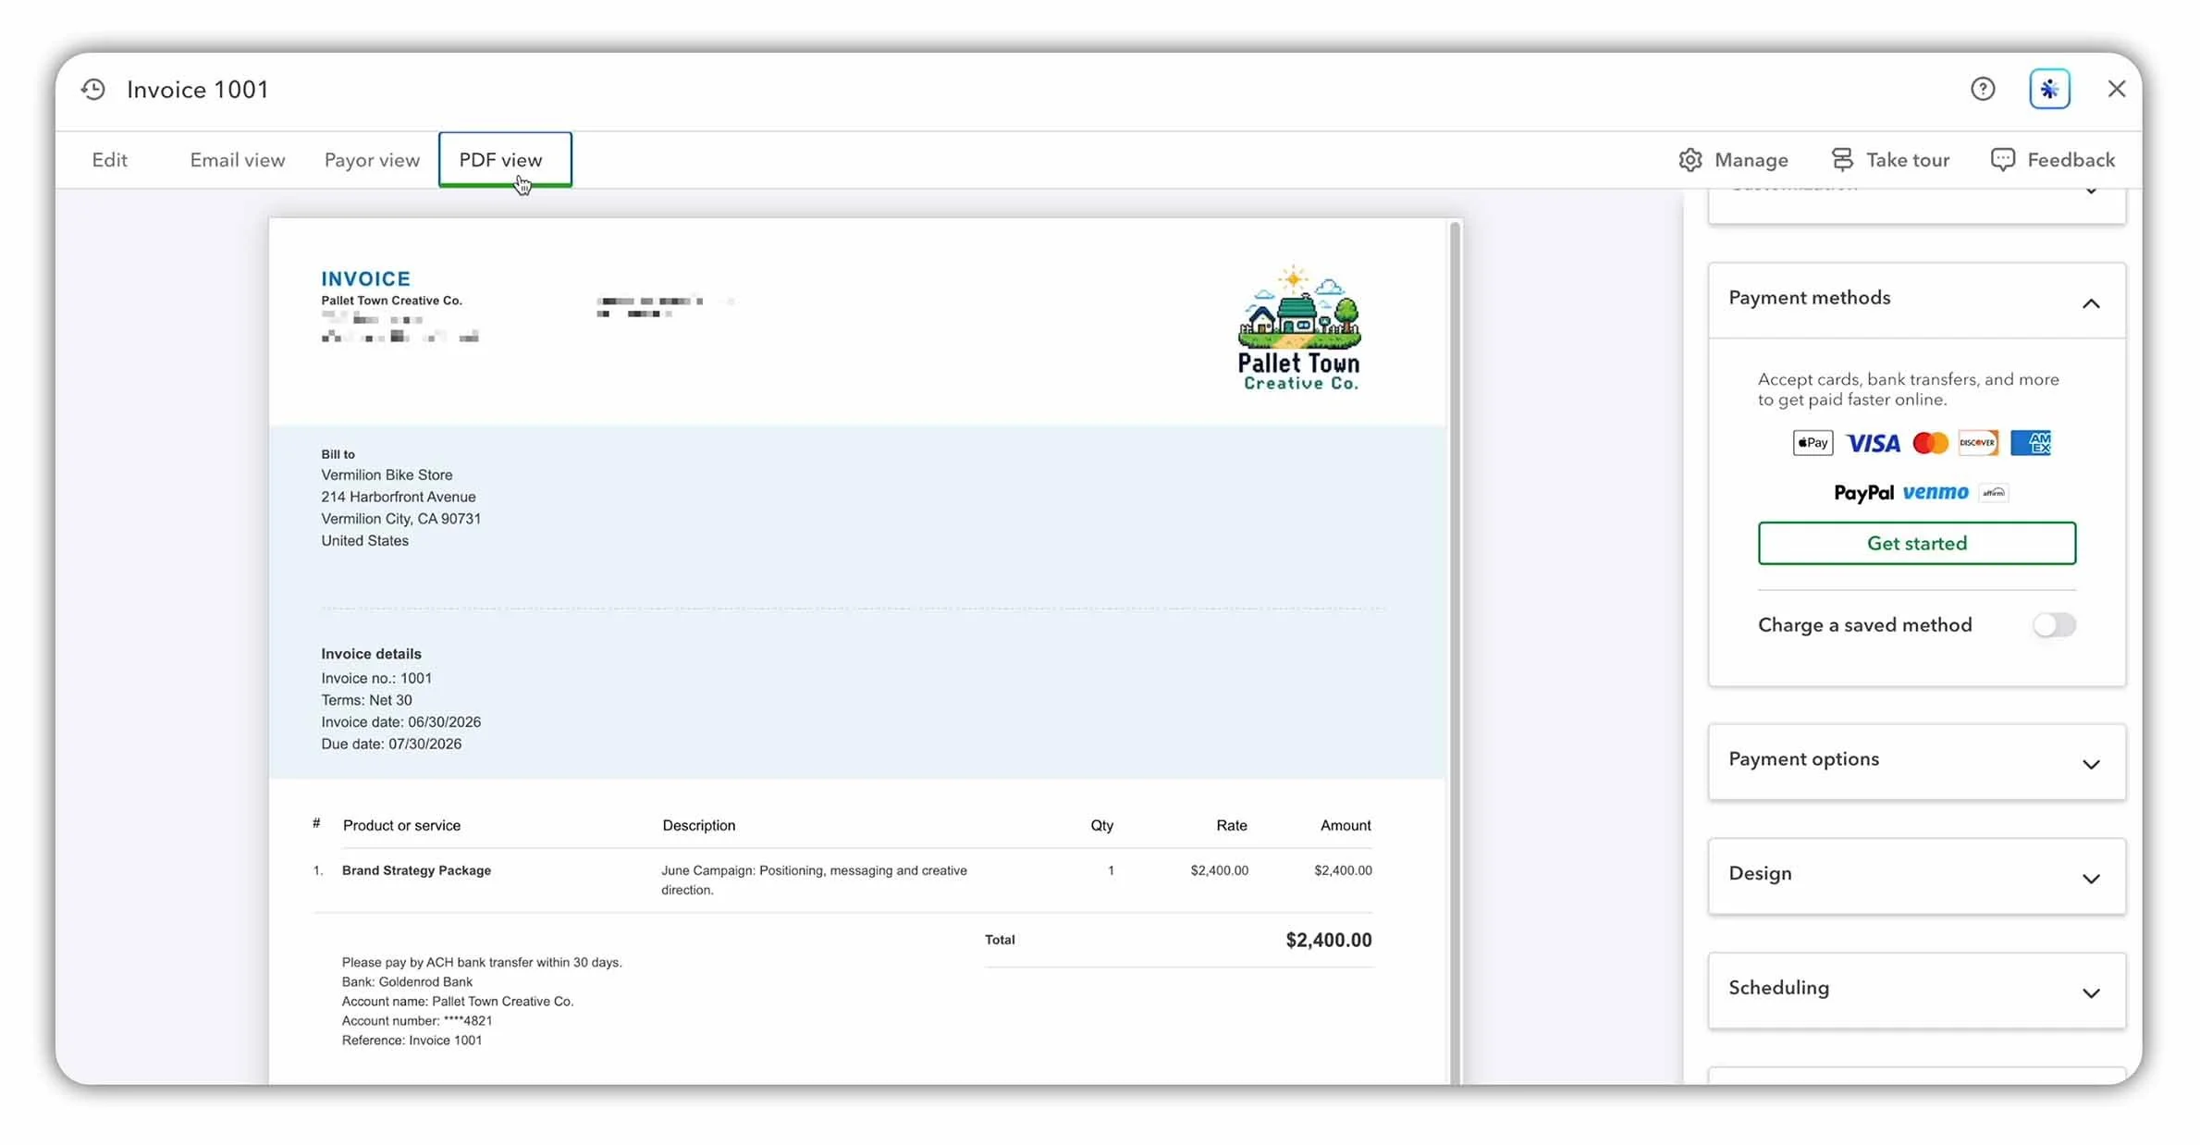Click the INVOICE heading in the PDF
Viewport: 2200px width, 1145px height.
tap(365, 278)
